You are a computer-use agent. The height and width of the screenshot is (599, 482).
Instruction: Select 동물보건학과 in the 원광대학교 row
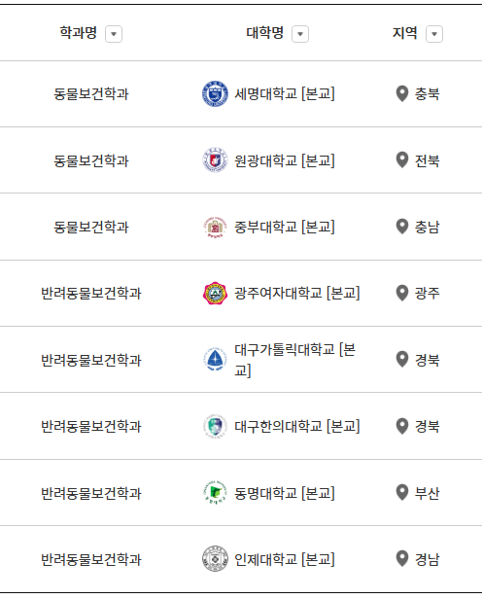(91, 160)
